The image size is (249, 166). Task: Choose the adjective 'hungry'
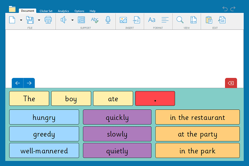[44, 117]
